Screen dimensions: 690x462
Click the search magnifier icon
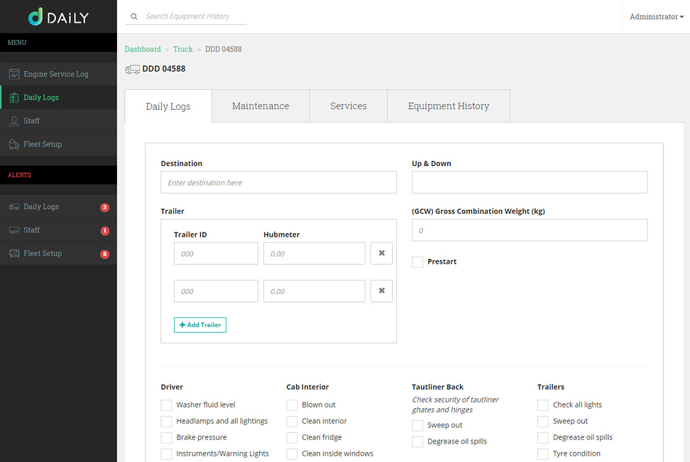[x=134, y=16]
